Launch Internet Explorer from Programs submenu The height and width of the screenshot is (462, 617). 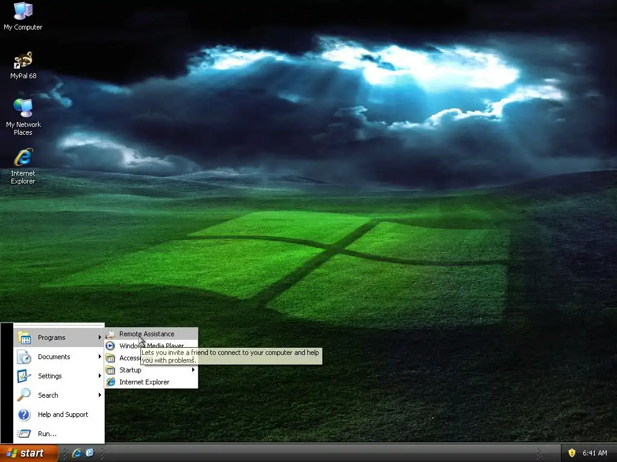(x=151, y=382)
